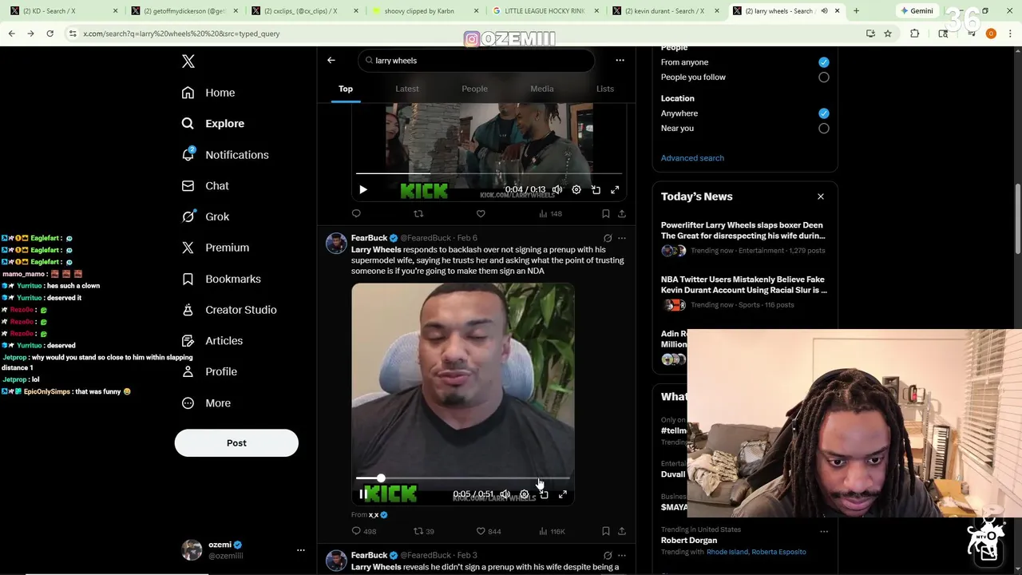Open FearBuck profile on Feb 6 post
1022x575 pixels.
pos(369,238)
